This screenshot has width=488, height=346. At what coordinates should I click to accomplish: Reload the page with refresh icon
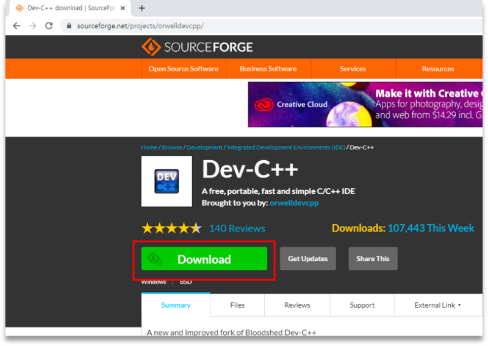(49, 26)
